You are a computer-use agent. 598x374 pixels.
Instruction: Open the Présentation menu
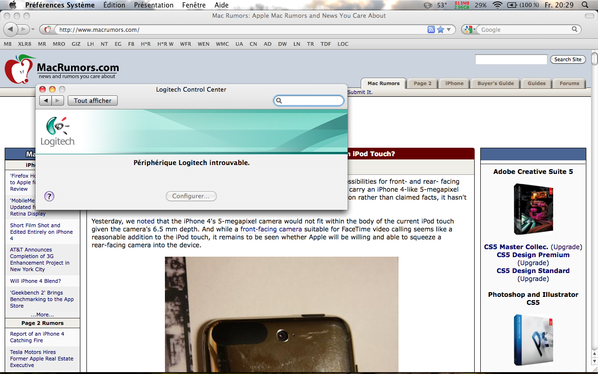pyautogui.click(x=154, y=5)
